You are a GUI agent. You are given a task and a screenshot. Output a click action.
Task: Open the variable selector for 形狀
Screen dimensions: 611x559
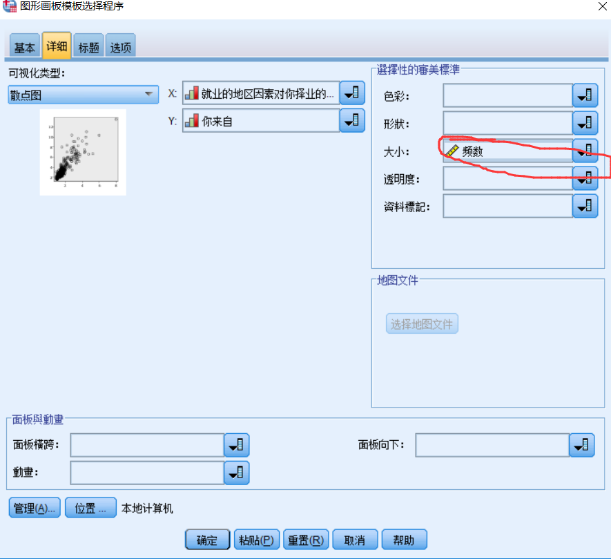coord(585,123)
